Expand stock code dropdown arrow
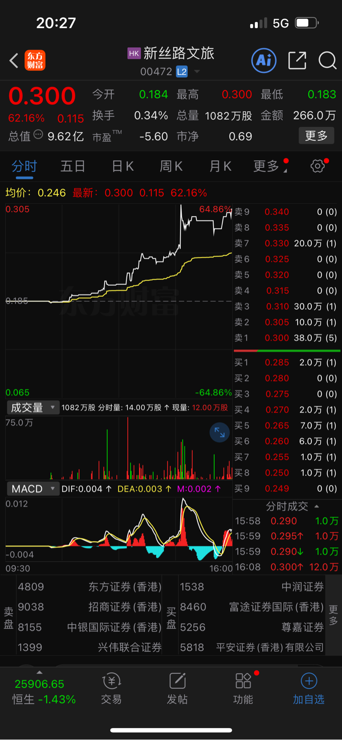The width and height of the screenshot is (342, 740). point(197,72)
